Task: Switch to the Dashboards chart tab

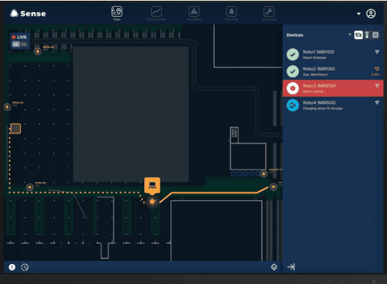Action: [x=156, y=13]
